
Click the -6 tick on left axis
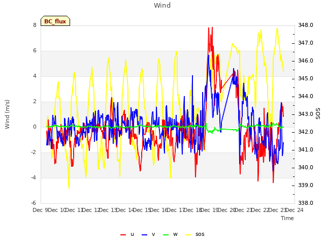pos(34,203)
